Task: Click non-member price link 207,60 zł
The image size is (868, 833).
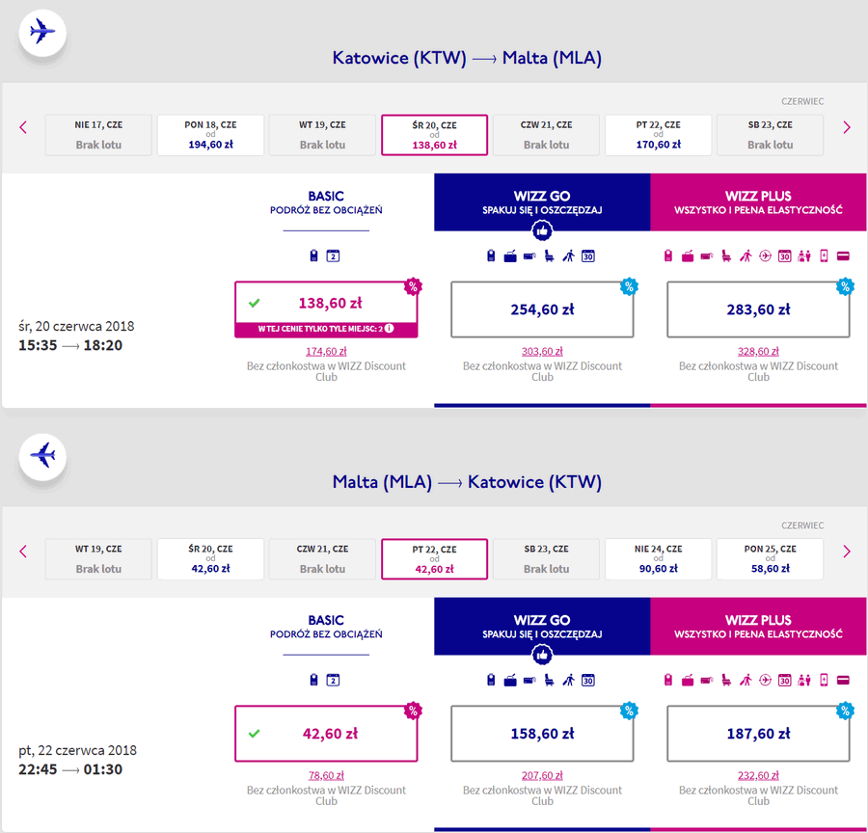Action: (x=542, y=775)
